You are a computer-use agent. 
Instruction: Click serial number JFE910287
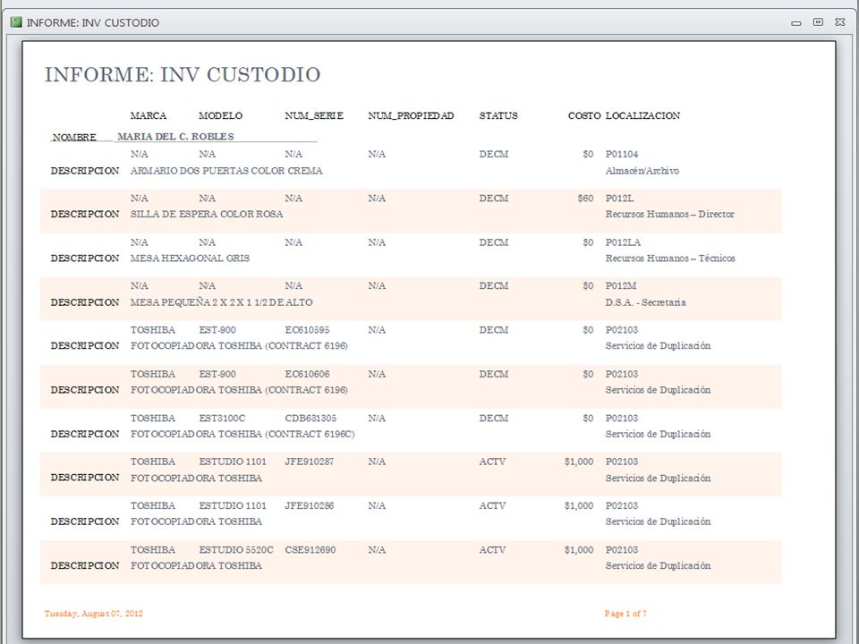click(x=309, y=462)
